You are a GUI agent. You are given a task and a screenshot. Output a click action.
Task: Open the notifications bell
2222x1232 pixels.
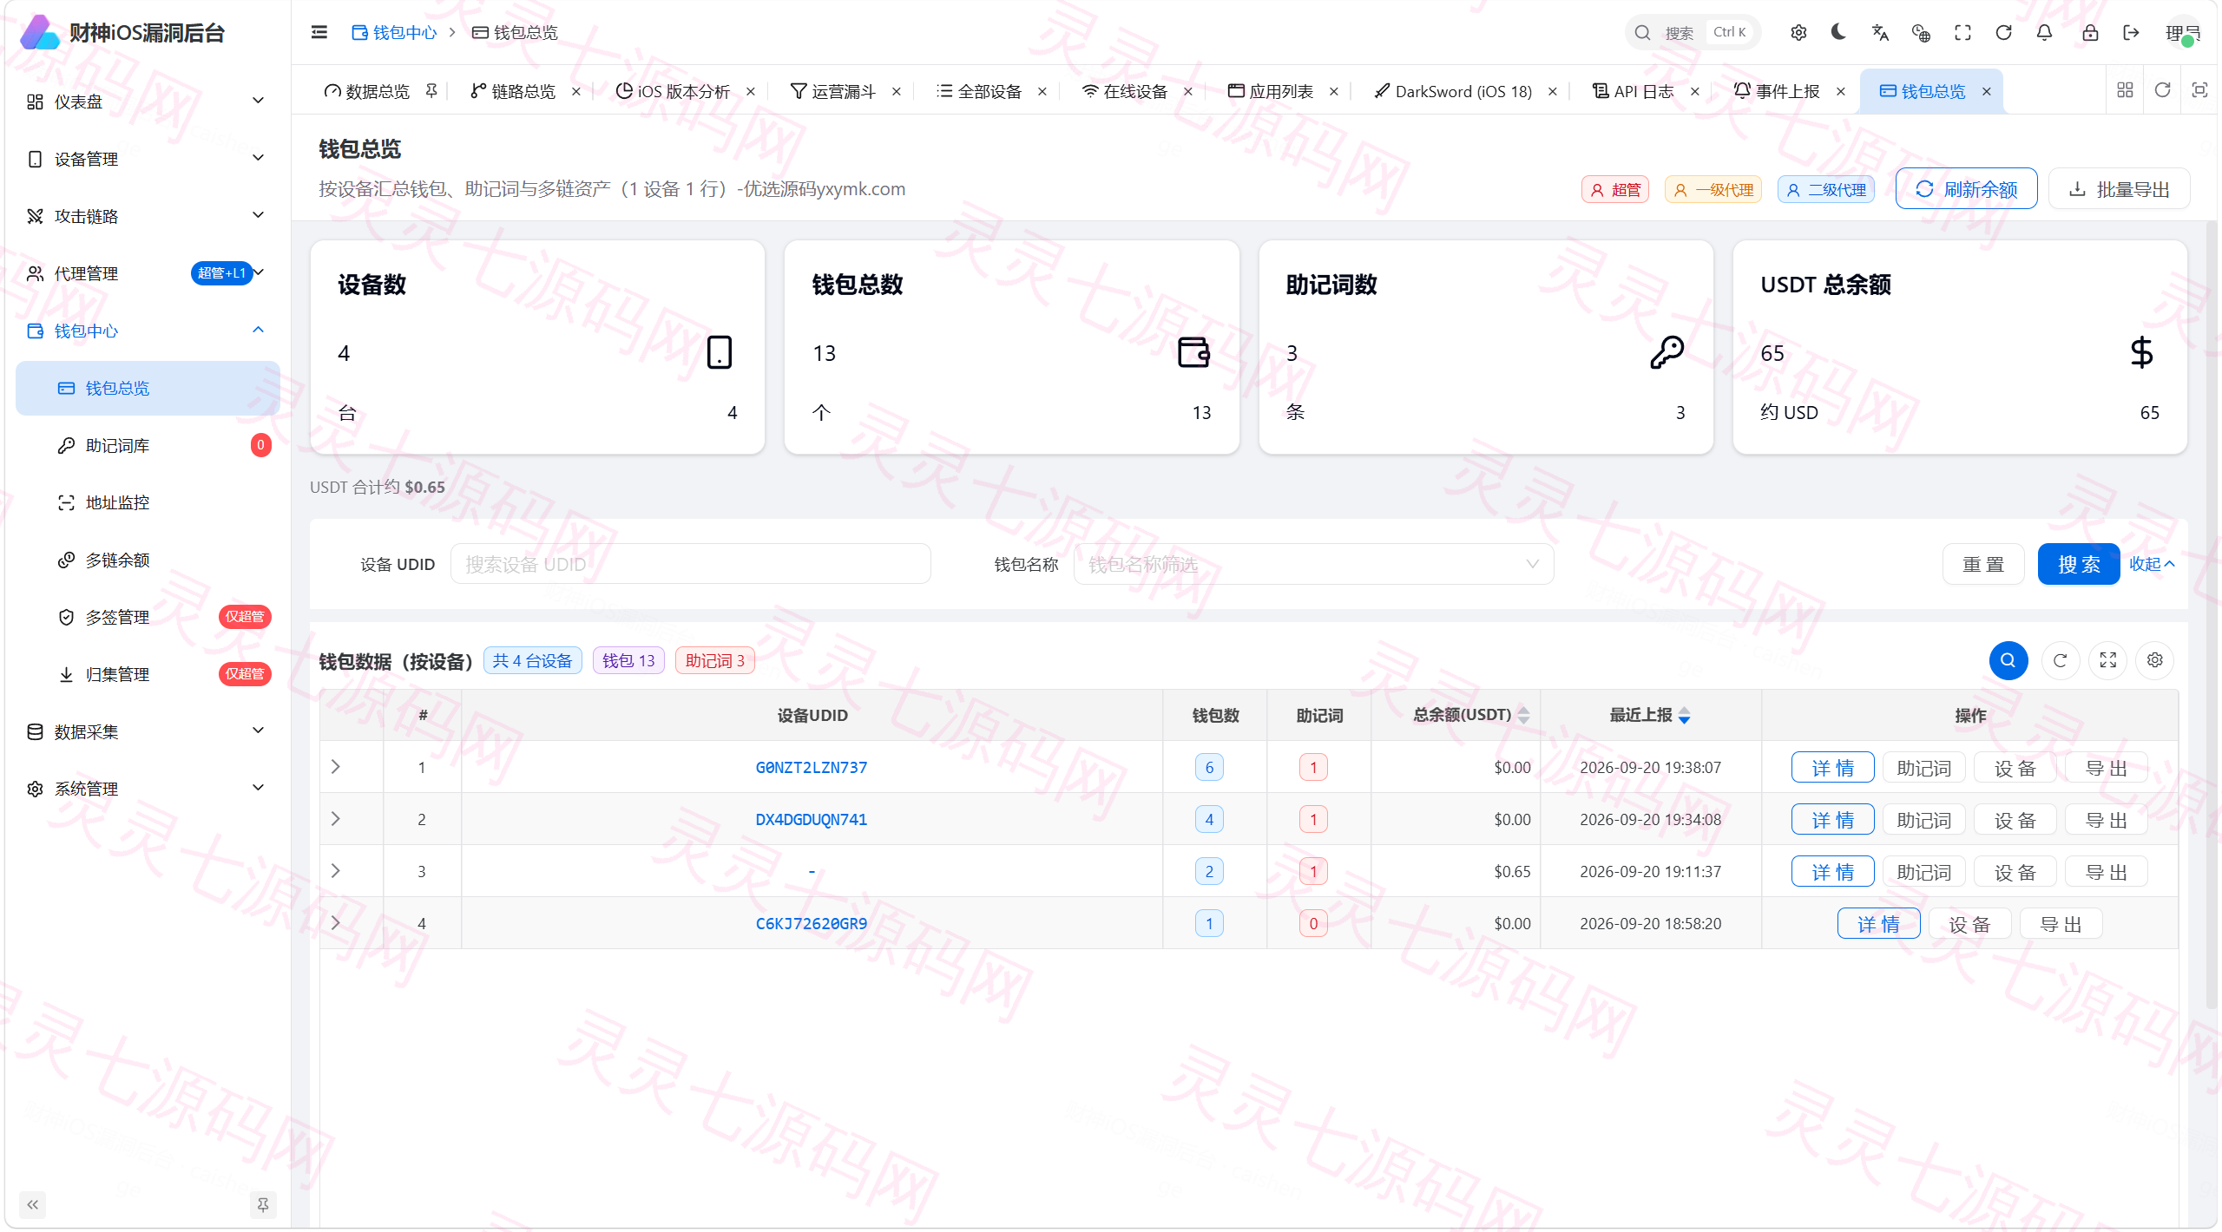coord(2045,32)
